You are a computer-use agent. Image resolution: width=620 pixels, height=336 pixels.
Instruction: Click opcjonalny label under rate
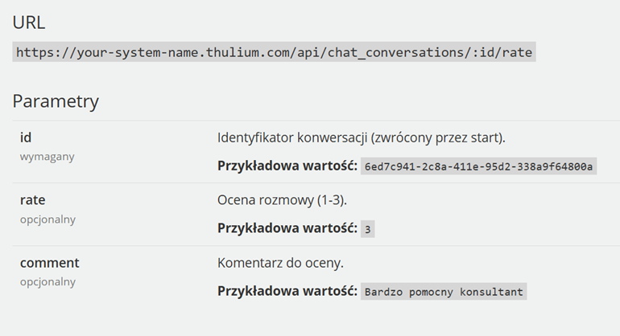click(x=48, y=219)
